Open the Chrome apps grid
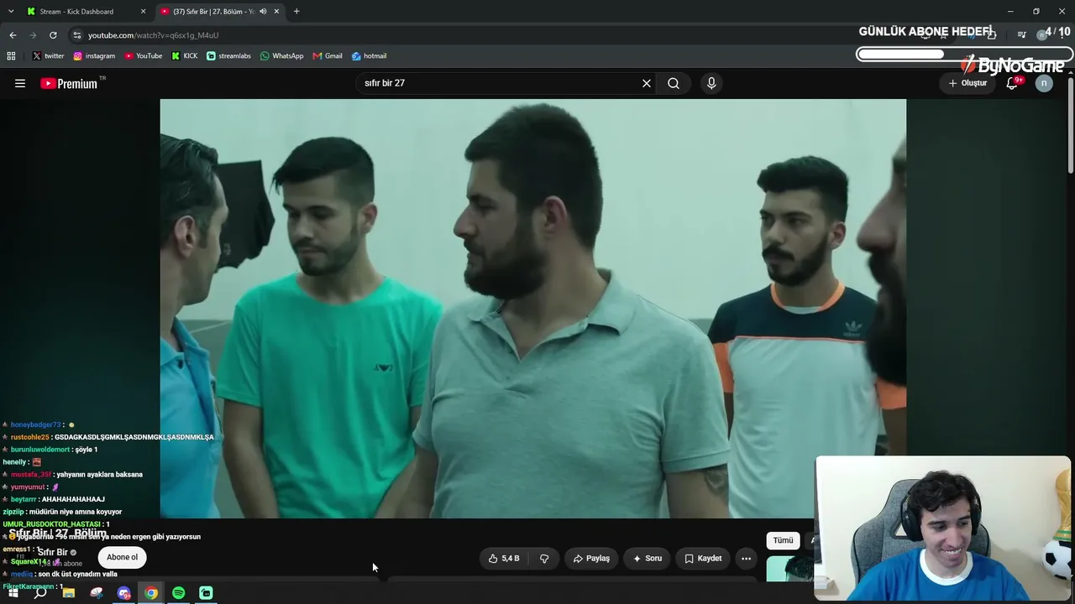Image resolution: width=1075 pixels, height=604 pixels. (x=11, y=56)
